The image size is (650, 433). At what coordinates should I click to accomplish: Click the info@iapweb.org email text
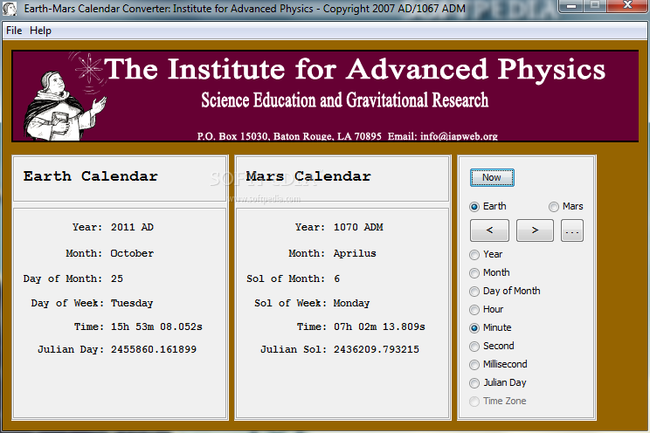pyautogui.click(x=459, y=136)
